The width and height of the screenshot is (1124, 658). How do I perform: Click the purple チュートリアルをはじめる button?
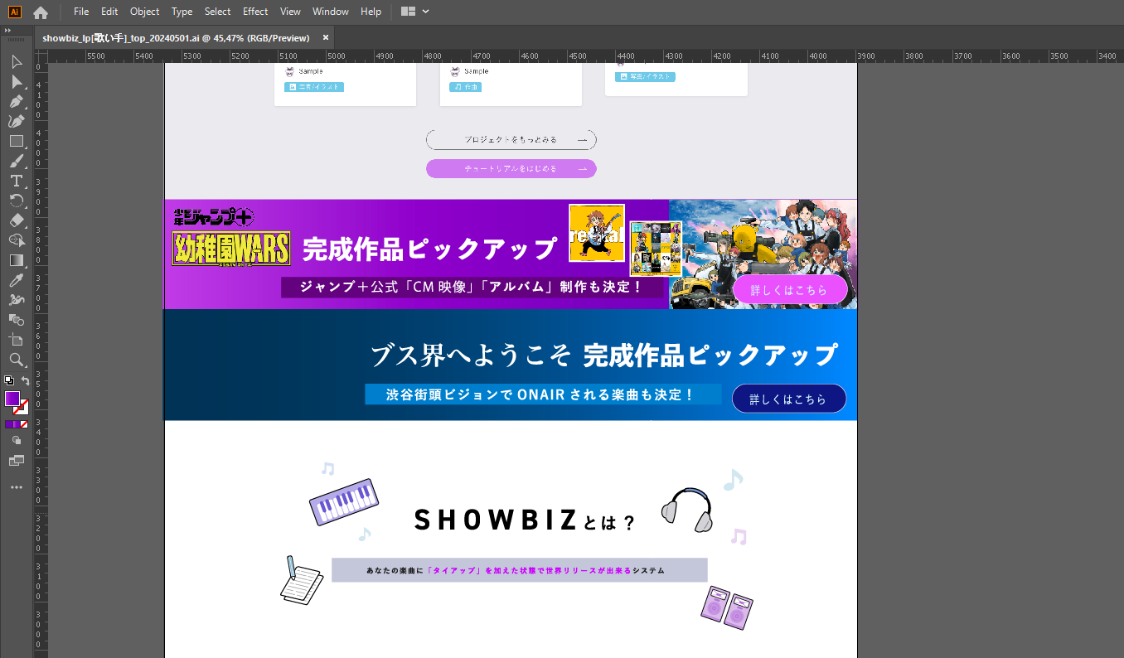tap(511, 168)
